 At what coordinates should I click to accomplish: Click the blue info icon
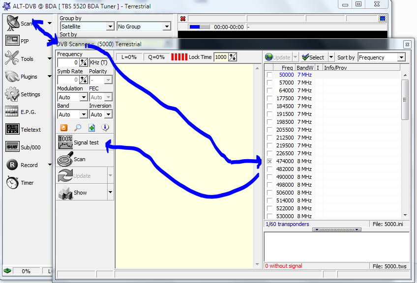pos(105,128)
